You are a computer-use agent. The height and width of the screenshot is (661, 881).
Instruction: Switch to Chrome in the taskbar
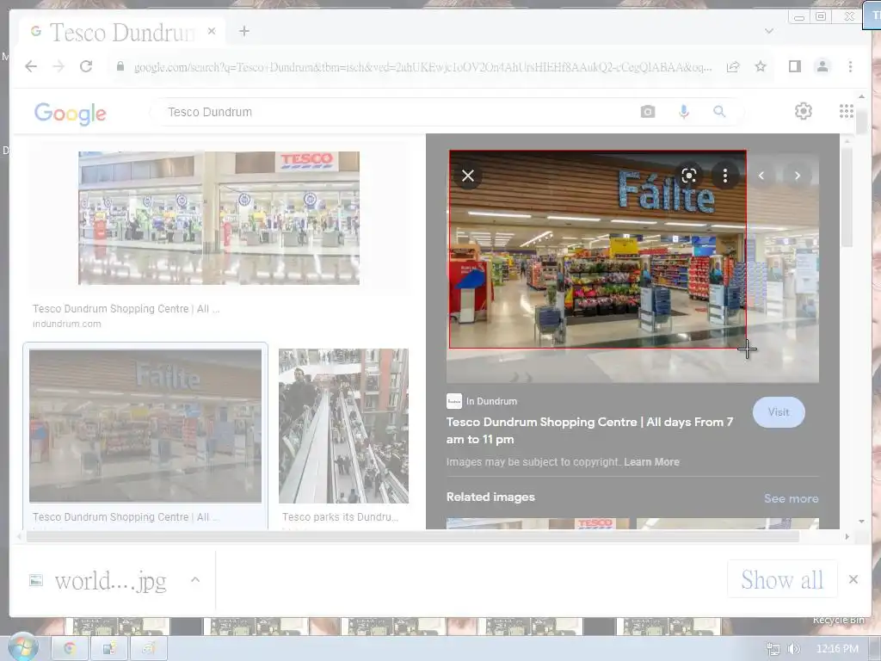70,649
